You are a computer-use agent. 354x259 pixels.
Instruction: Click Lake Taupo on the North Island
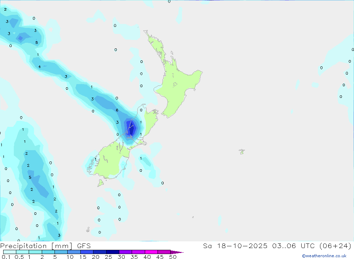pos(175,84)
